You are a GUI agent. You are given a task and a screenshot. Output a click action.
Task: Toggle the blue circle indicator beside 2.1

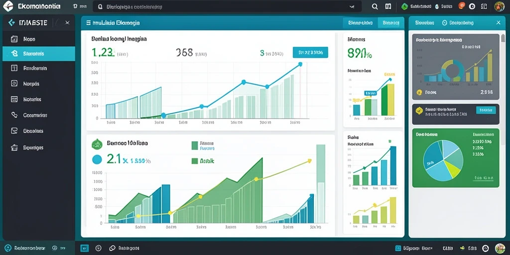click(x=97, y=160)
